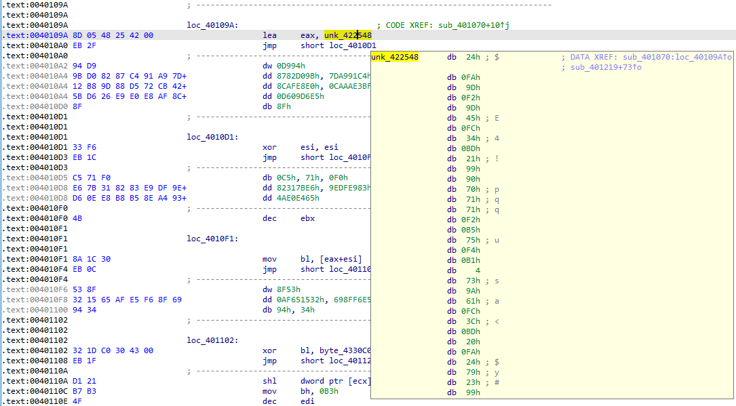Click tooltip row db 20h
This screenshot has height=406, width=736.
[464, 342]
